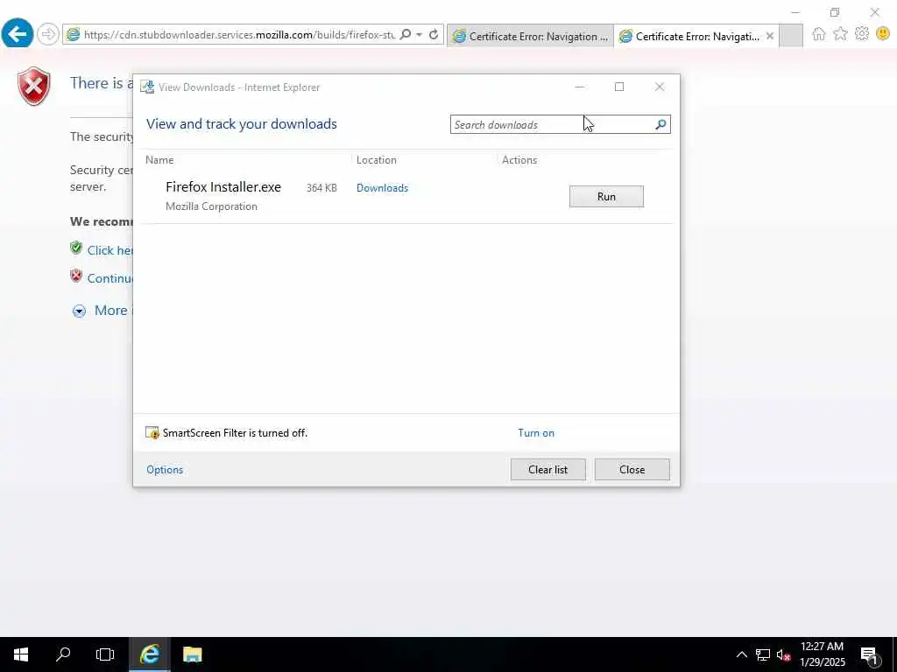The image size is (897, 672).
Task: Open the address bar autocomplete dropdown arrow
Action: 420,35
